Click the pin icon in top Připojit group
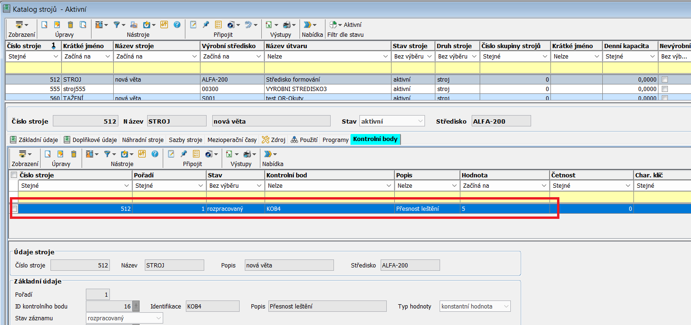The height and width of the screenshot is (325, 691). click(206, 25)
